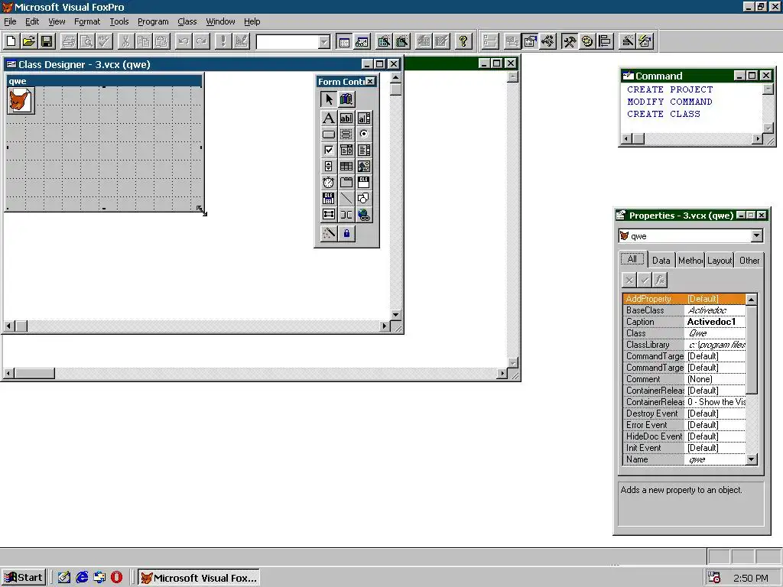
Task: Select the AddProperty row in Properties
Action: pos(684,299)
